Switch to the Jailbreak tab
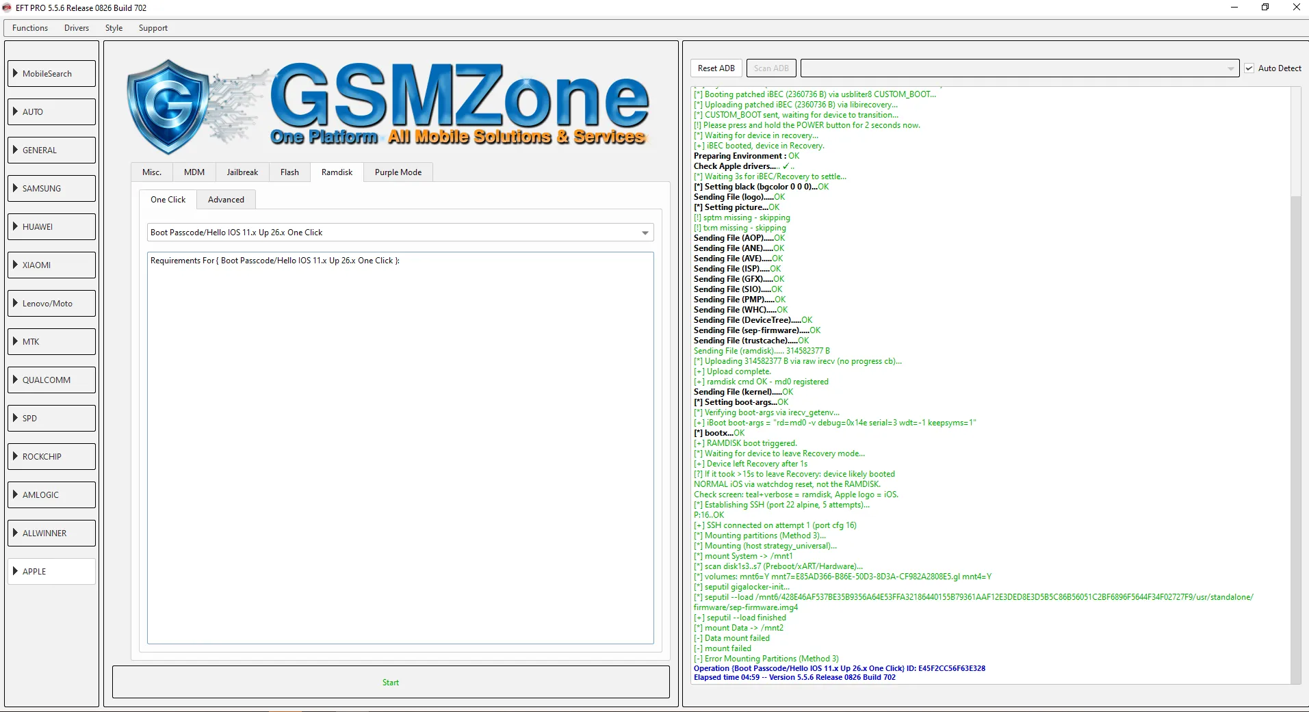Viewport: 1309px width, 712px height. (x=242, y=172)
